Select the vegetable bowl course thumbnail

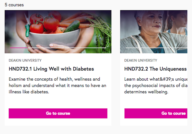click(x=58, y=32)
